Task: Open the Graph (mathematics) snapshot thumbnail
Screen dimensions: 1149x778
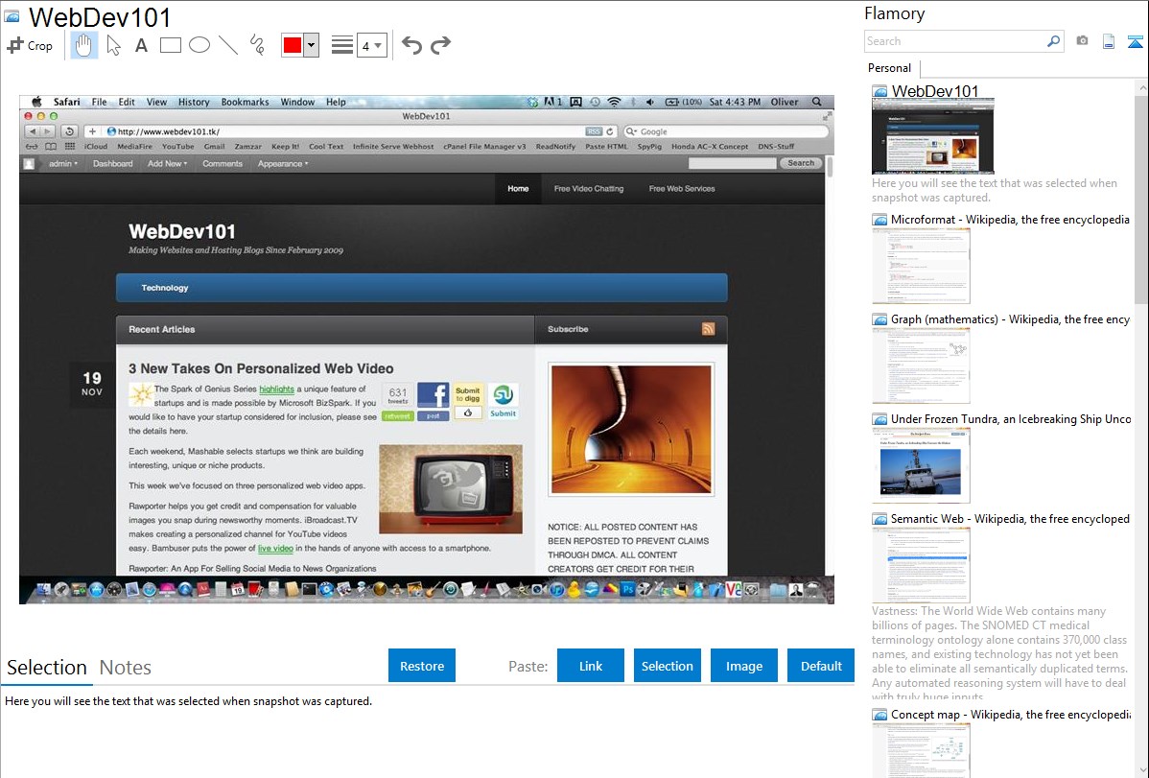Action: coord(921,365)
